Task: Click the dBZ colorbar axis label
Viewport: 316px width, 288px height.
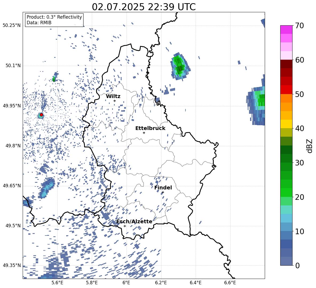Action: (x=310, y=146)
